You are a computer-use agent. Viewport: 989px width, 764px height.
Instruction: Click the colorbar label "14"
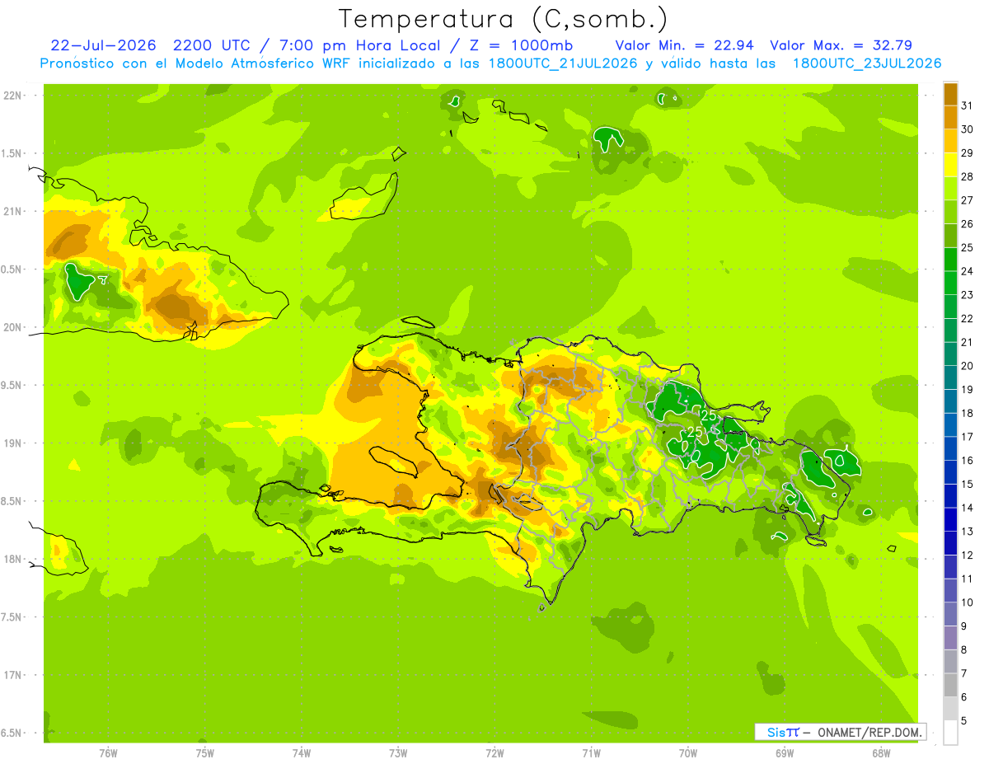(x=968, y=508)
